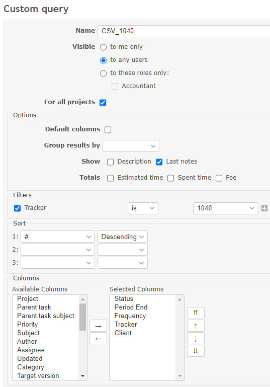Add column using the right arrow button

[98, 326]
